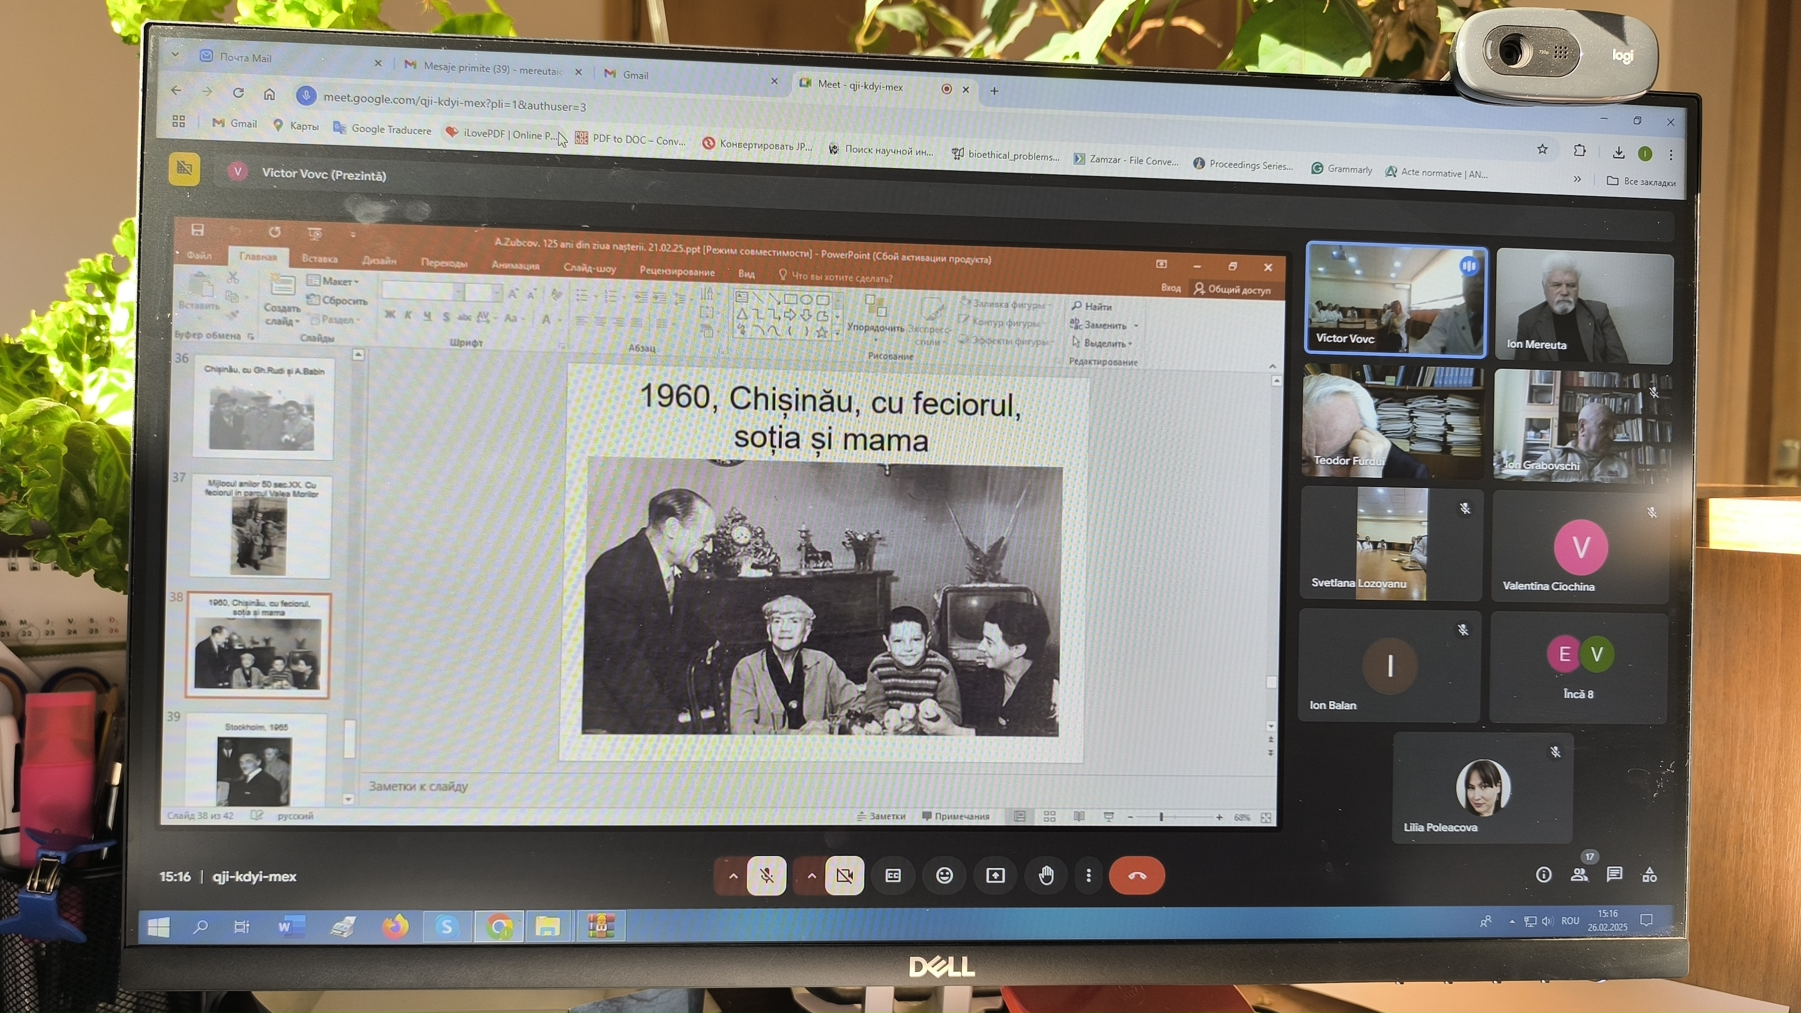Open the participants people panel

tap(1579, 874)
